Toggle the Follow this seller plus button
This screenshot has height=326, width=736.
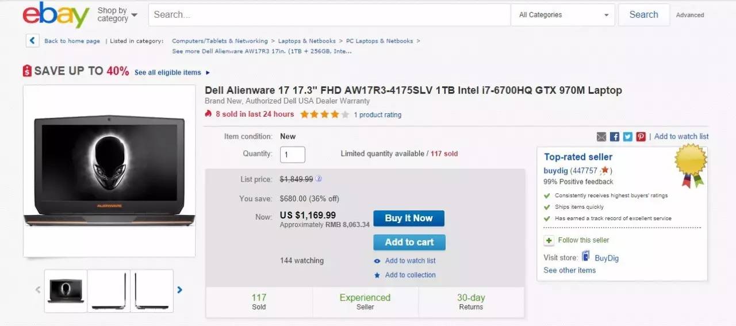pyautogui.click(x=549, y=240)
